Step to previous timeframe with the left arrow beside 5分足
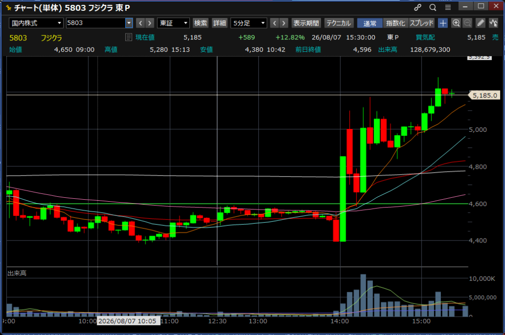 274,23
